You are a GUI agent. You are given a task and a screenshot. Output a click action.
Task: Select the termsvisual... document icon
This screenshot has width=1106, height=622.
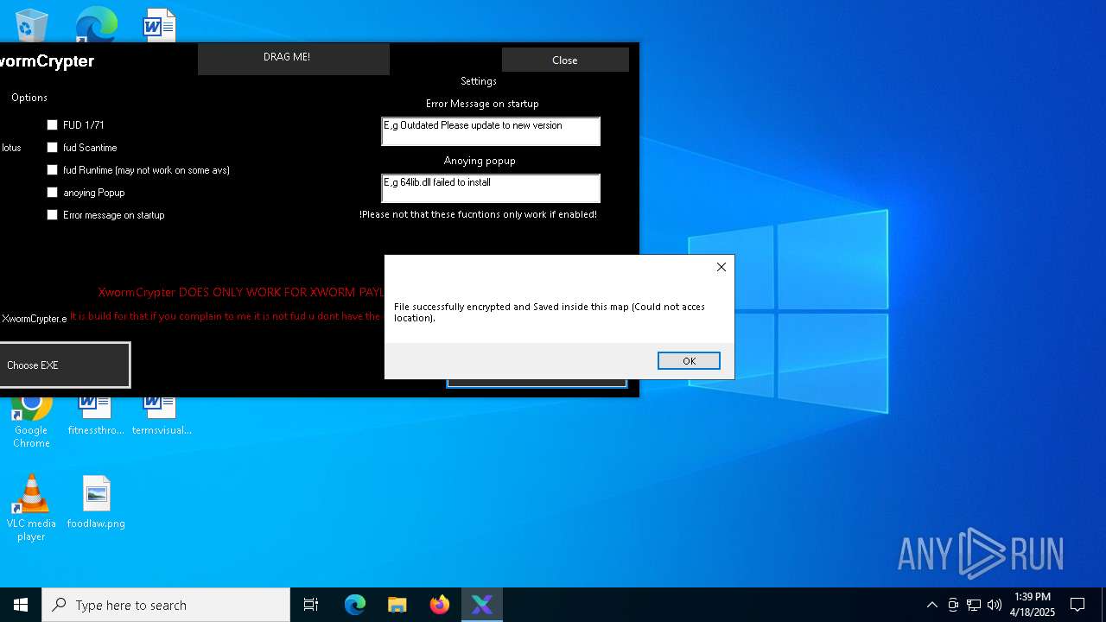[161, 416]
